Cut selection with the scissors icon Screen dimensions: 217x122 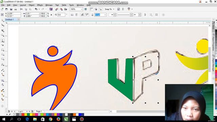click(x=21, y=9)
